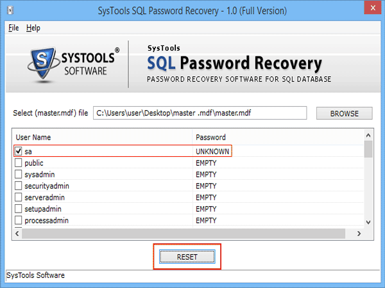385x288 pixels.
Task: Click the horizontal scroll right arrow
Action: (x=359, y=234)
